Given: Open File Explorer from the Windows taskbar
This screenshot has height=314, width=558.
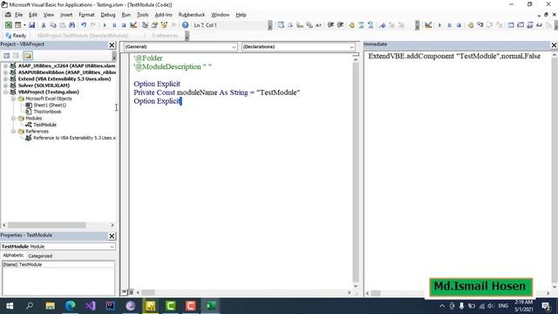Looking at the screenshot, I should [x=51, y=306].
